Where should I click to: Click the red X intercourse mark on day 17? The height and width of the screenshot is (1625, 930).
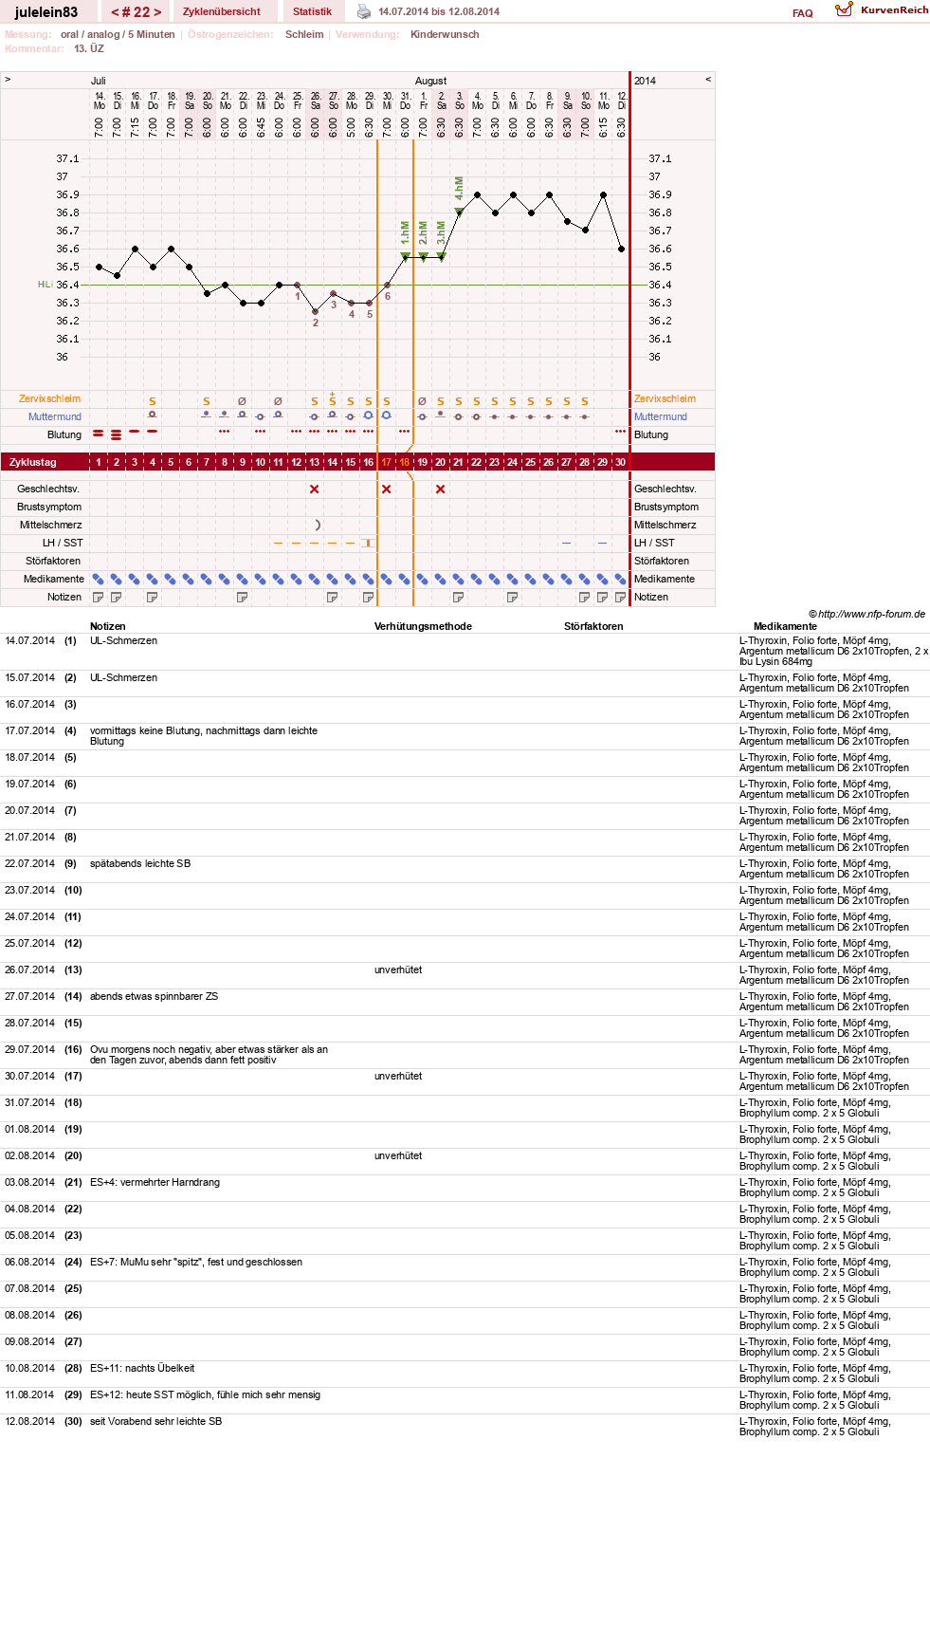[x=386, y=489]
